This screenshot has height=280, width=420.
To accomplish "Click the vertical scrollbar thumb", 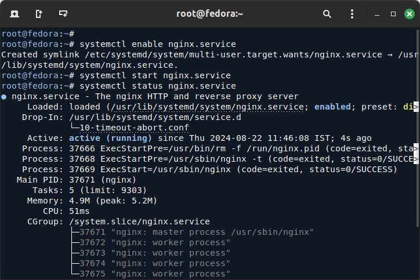I will [x=418, y=128].
